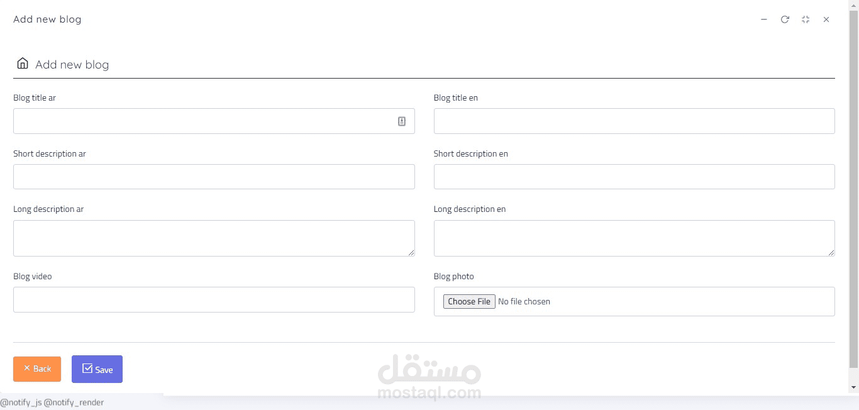Click the resize handle of Long description ar
This screenshot has width=859, height=410.
click(411, 253)
